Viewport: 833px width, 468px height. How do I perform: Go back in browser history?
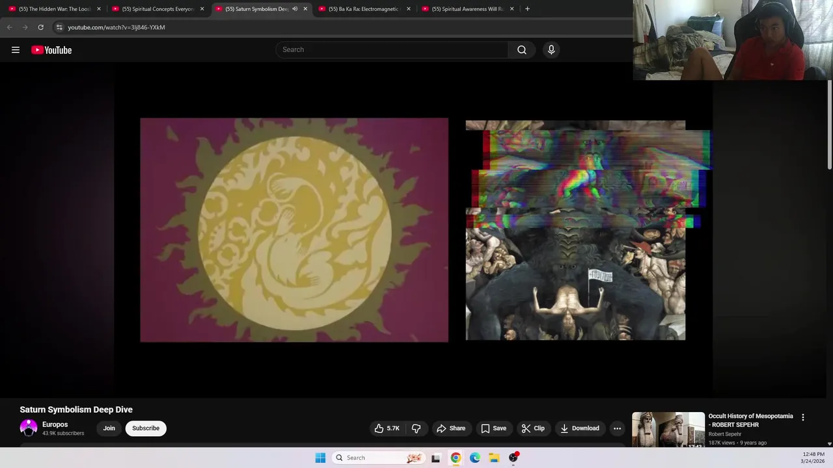[9, 27]
